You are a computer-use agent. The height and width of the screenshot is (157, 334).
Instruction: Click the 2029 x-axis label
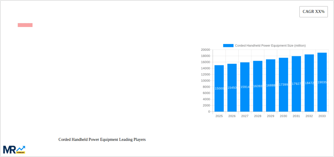coord(271,116)
